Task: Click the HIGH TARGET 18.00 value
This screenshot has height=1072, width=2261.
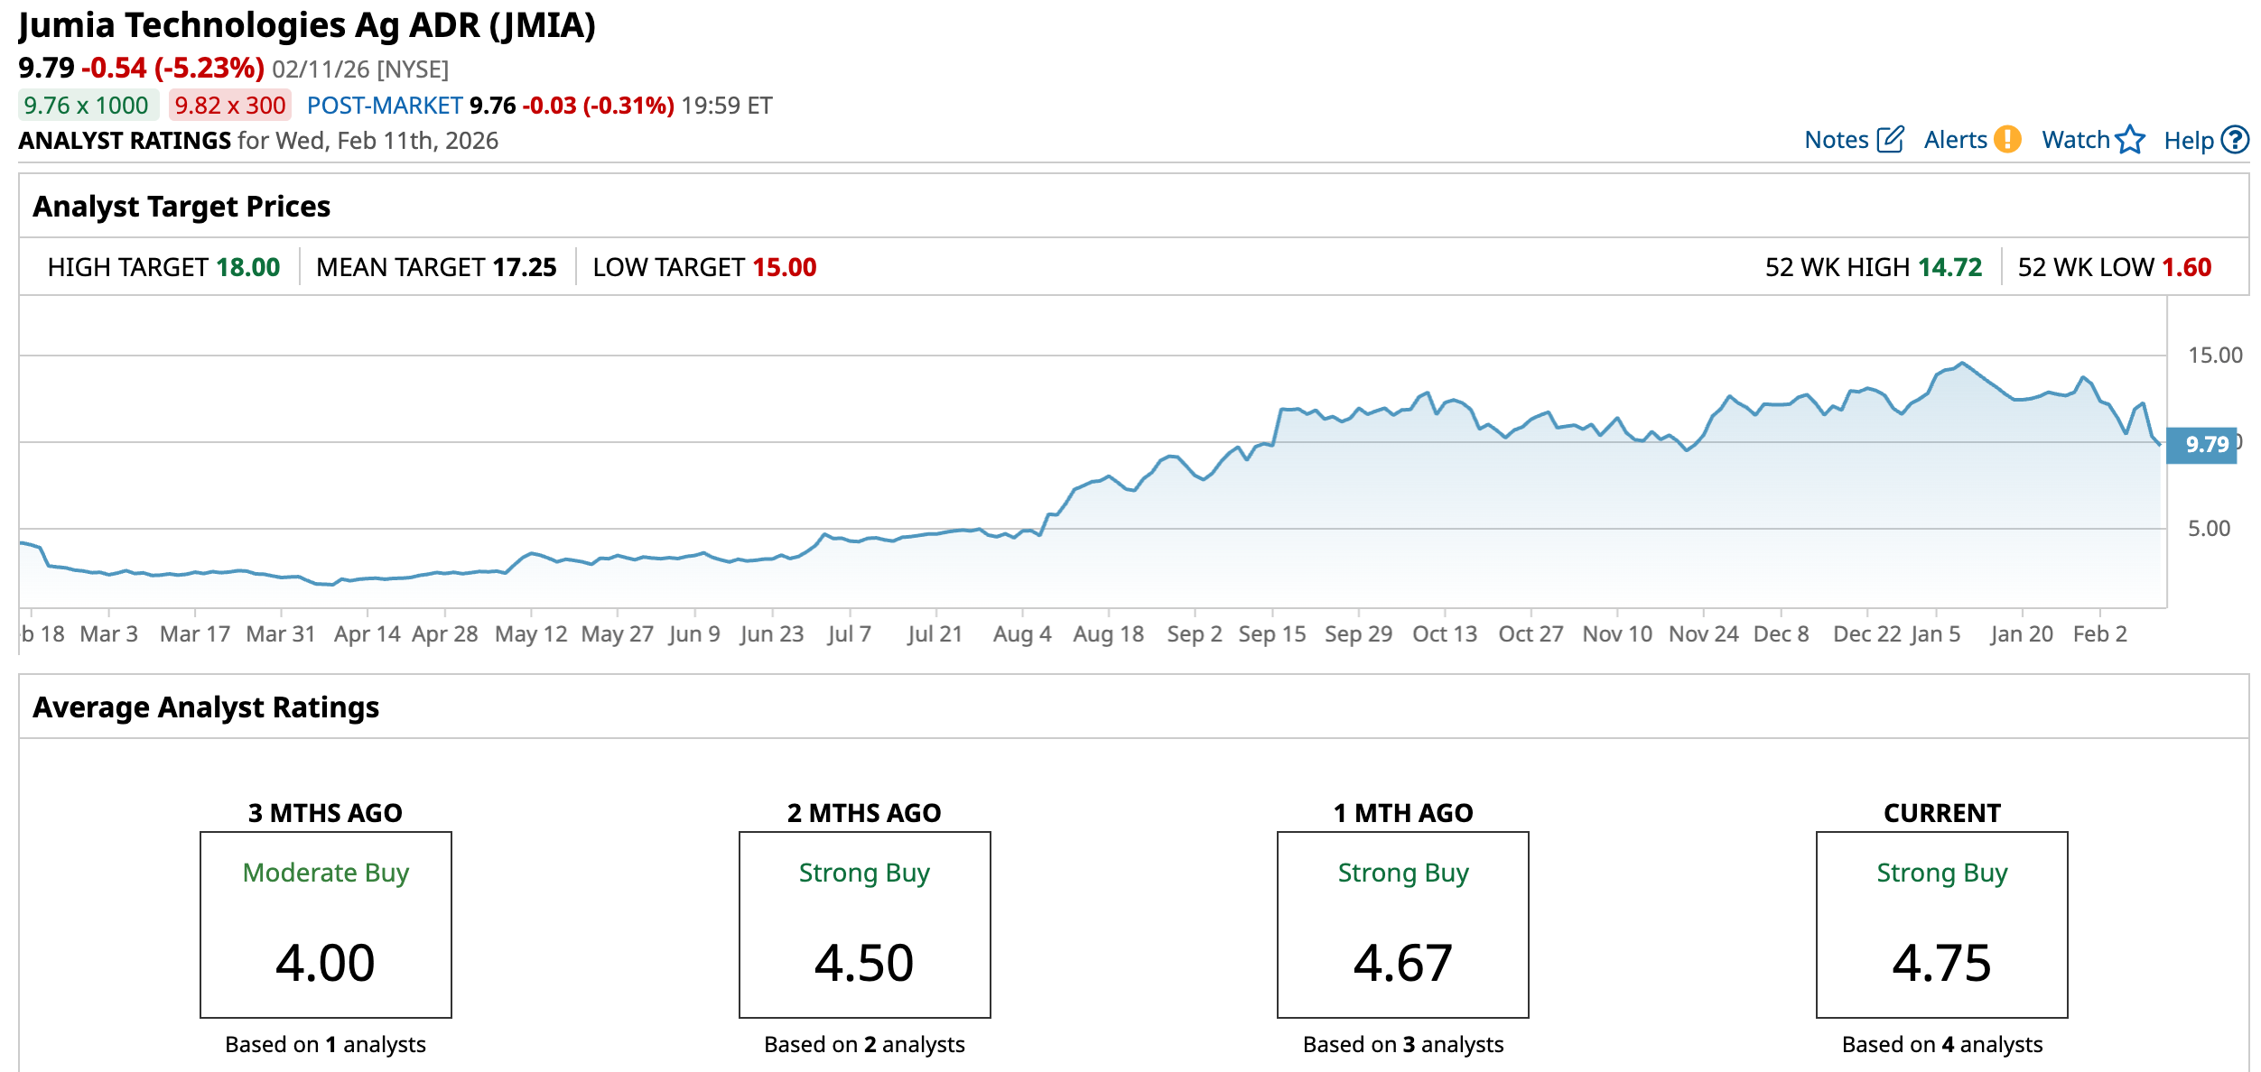Action: click(x=248, y=267)
